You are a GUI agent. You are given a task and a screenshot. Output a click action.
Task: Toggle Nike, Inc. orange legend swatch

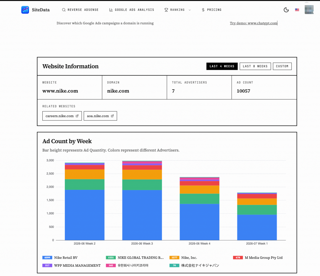(174, 258)
